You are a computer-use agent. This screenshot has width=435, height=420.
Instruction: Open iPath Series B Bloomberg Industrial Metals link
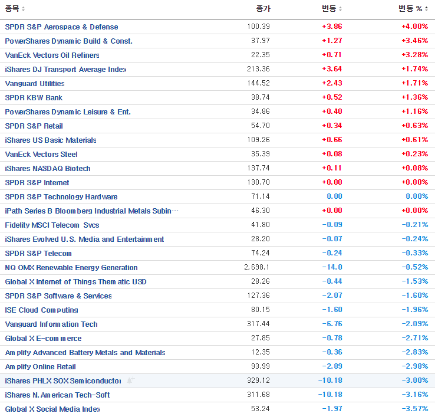91,211
